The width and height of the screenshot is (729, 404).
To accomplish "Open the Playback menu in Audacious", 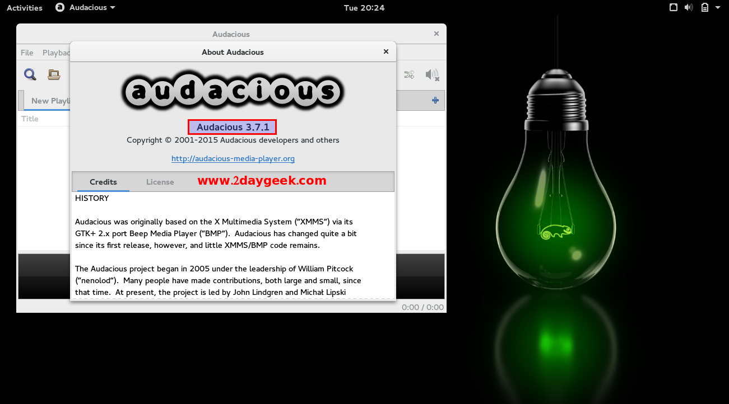I will coord(56,53).
